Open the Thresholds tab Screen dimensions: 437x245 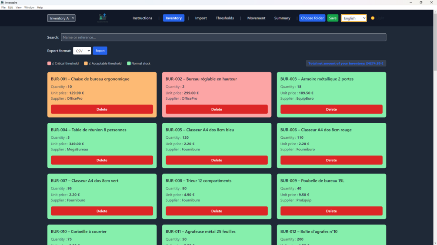(225, 18)
